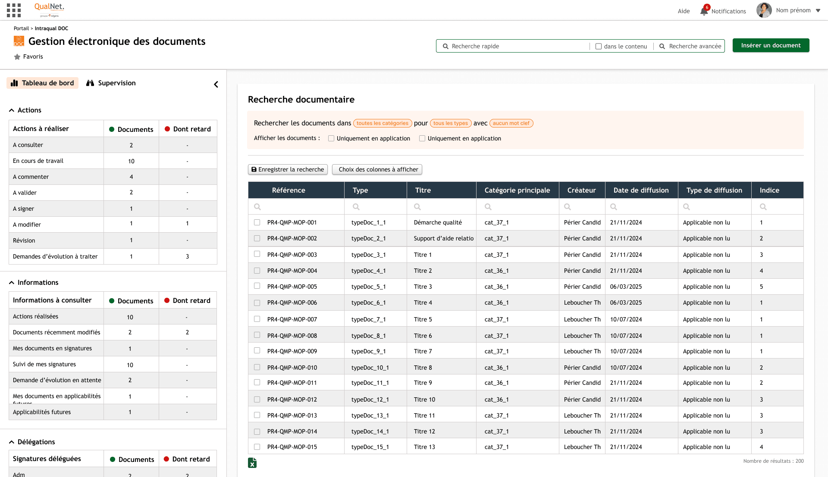Select the checkbox for PR4-QMP-MOP-015

click(x=257, y=447)
